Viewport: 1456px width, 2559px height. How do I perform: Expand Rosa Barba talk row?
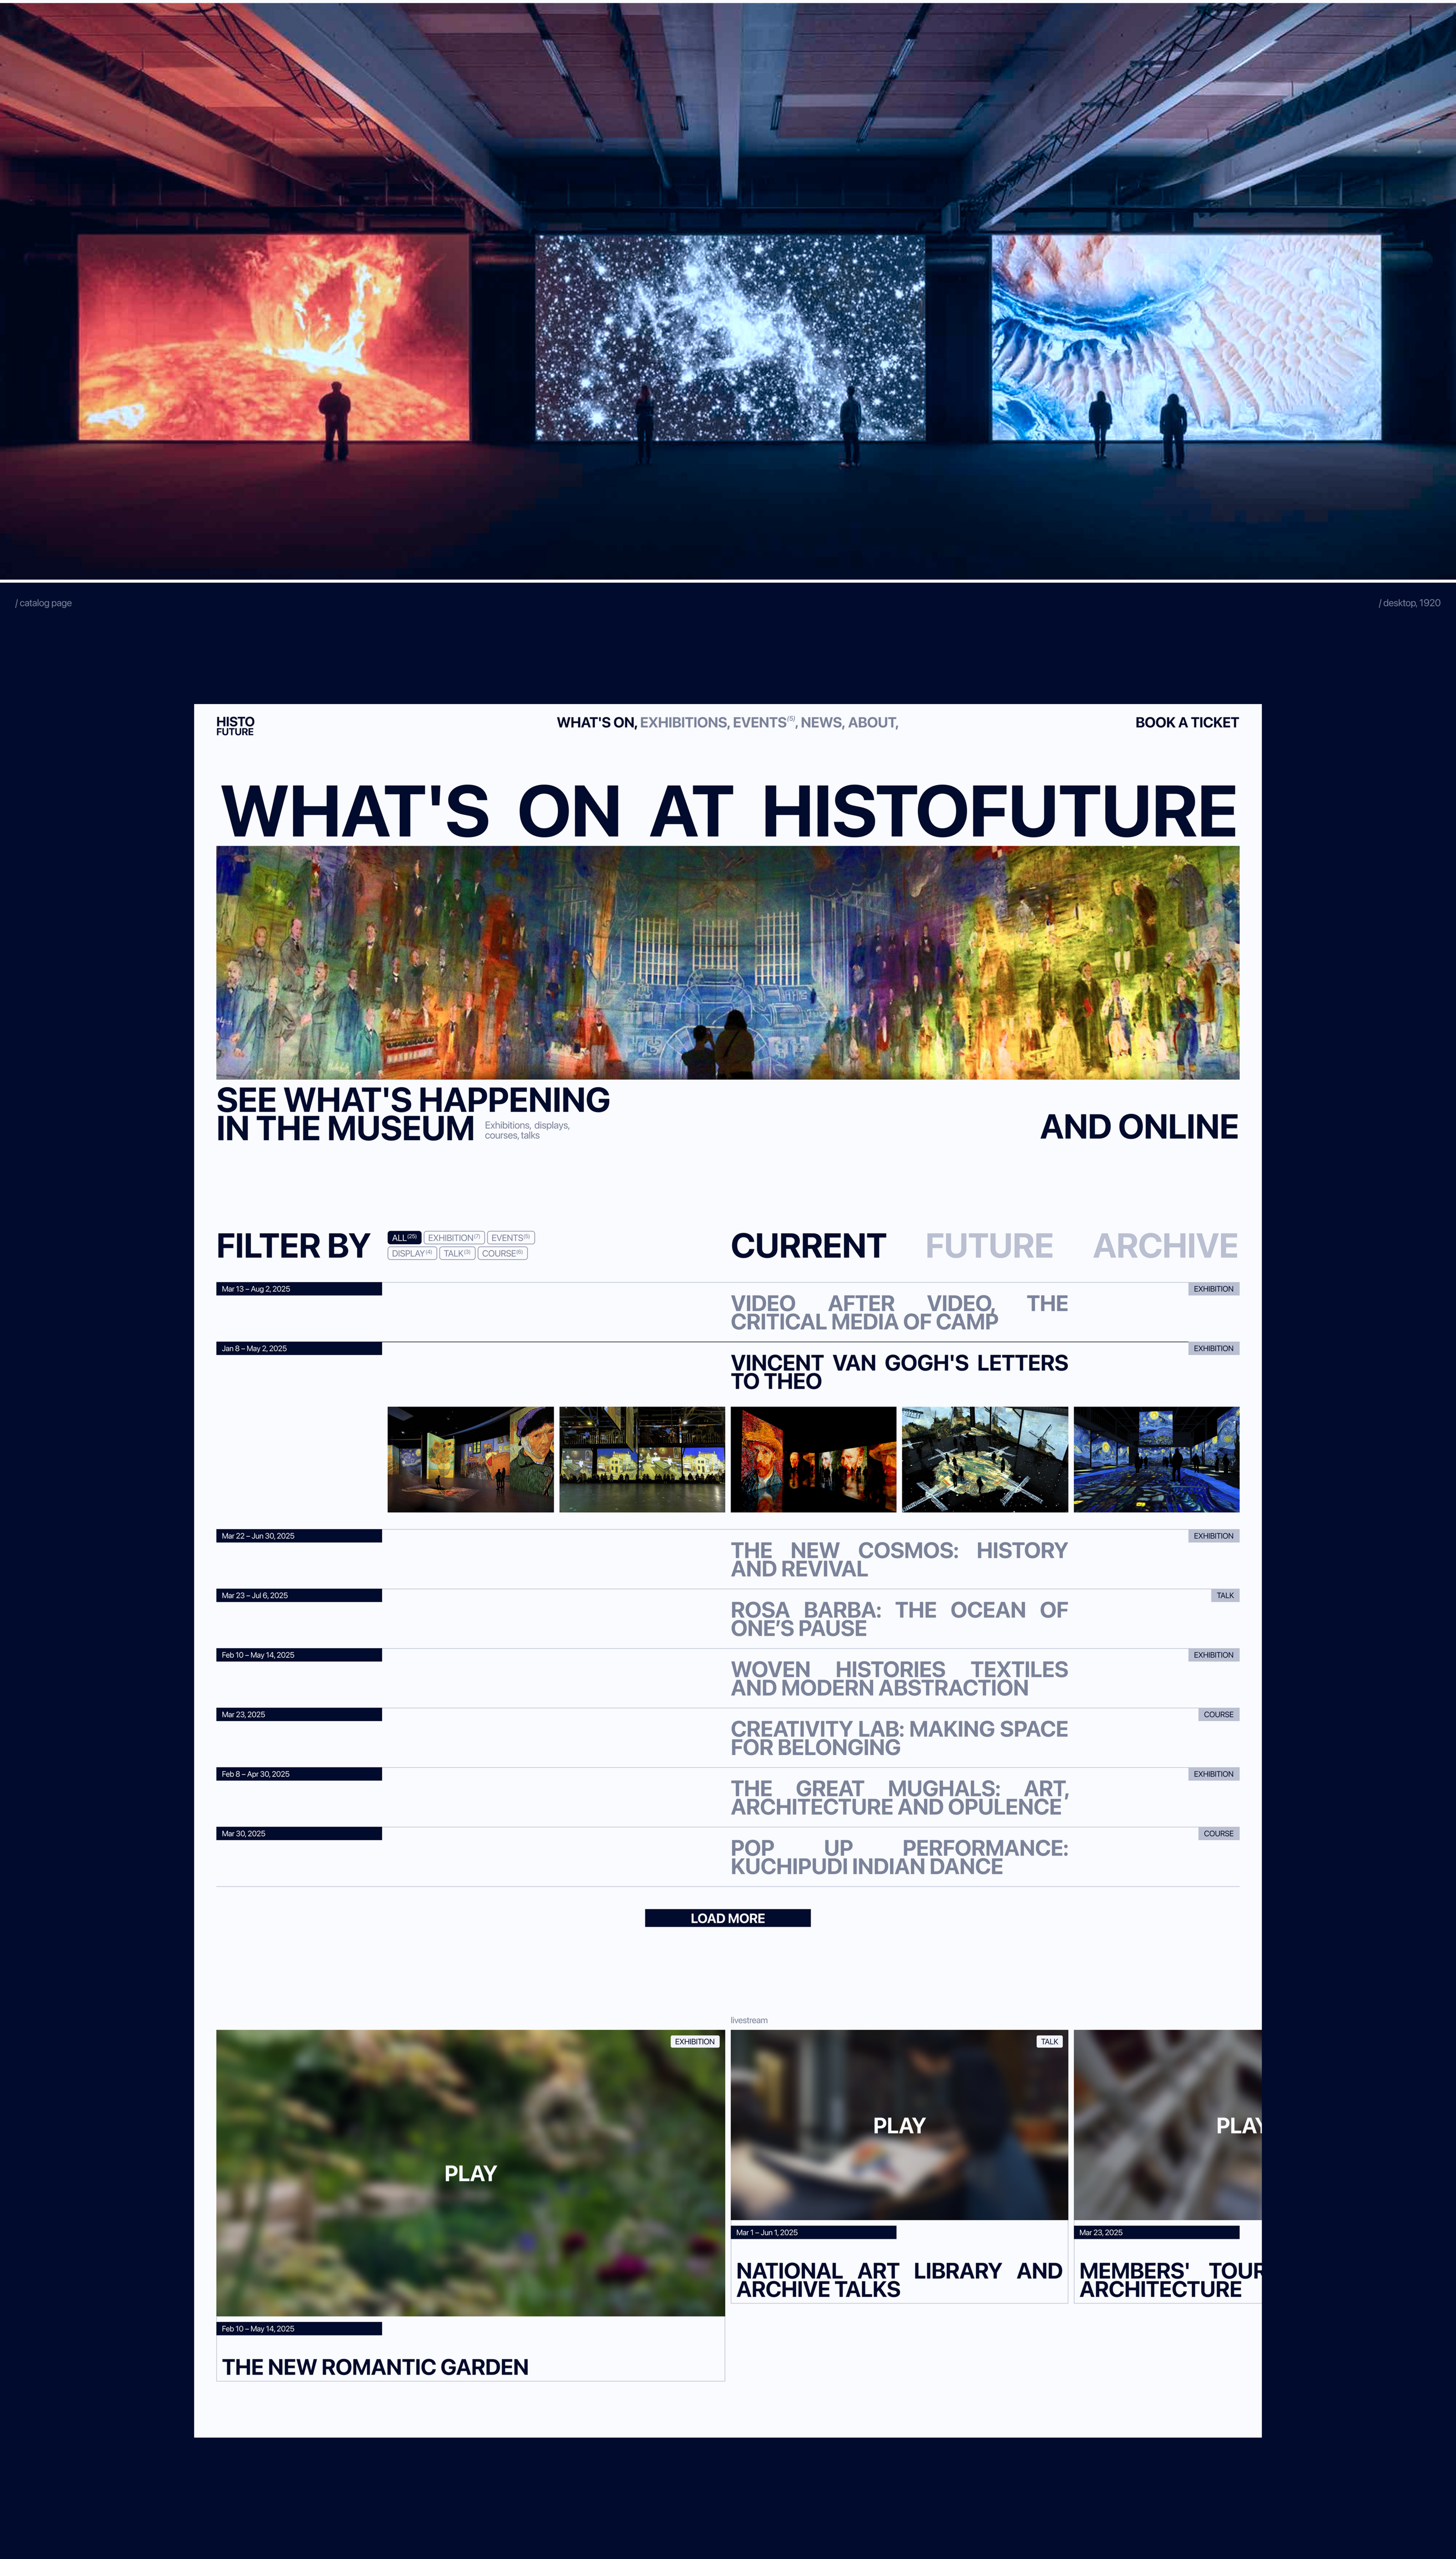898,1618
